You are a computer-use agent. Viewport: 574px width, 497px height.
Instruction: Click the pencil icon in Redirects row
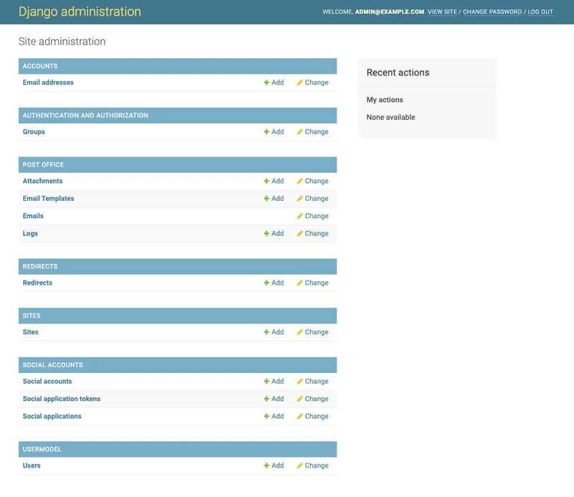tap(300, 283)
